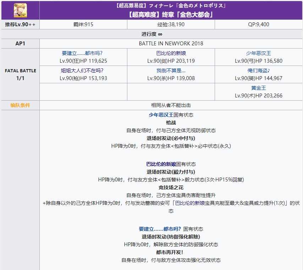
Task: Select text 付与己方全体无视防御状态
Action: click(x=186, y=131)
